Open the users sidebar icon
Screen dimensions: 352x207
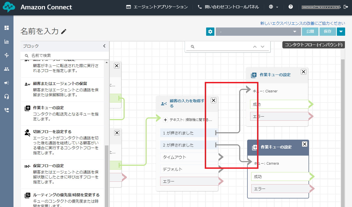pos(7,69)
